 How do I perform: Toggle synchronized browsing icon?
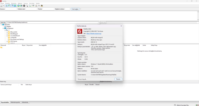39,6
